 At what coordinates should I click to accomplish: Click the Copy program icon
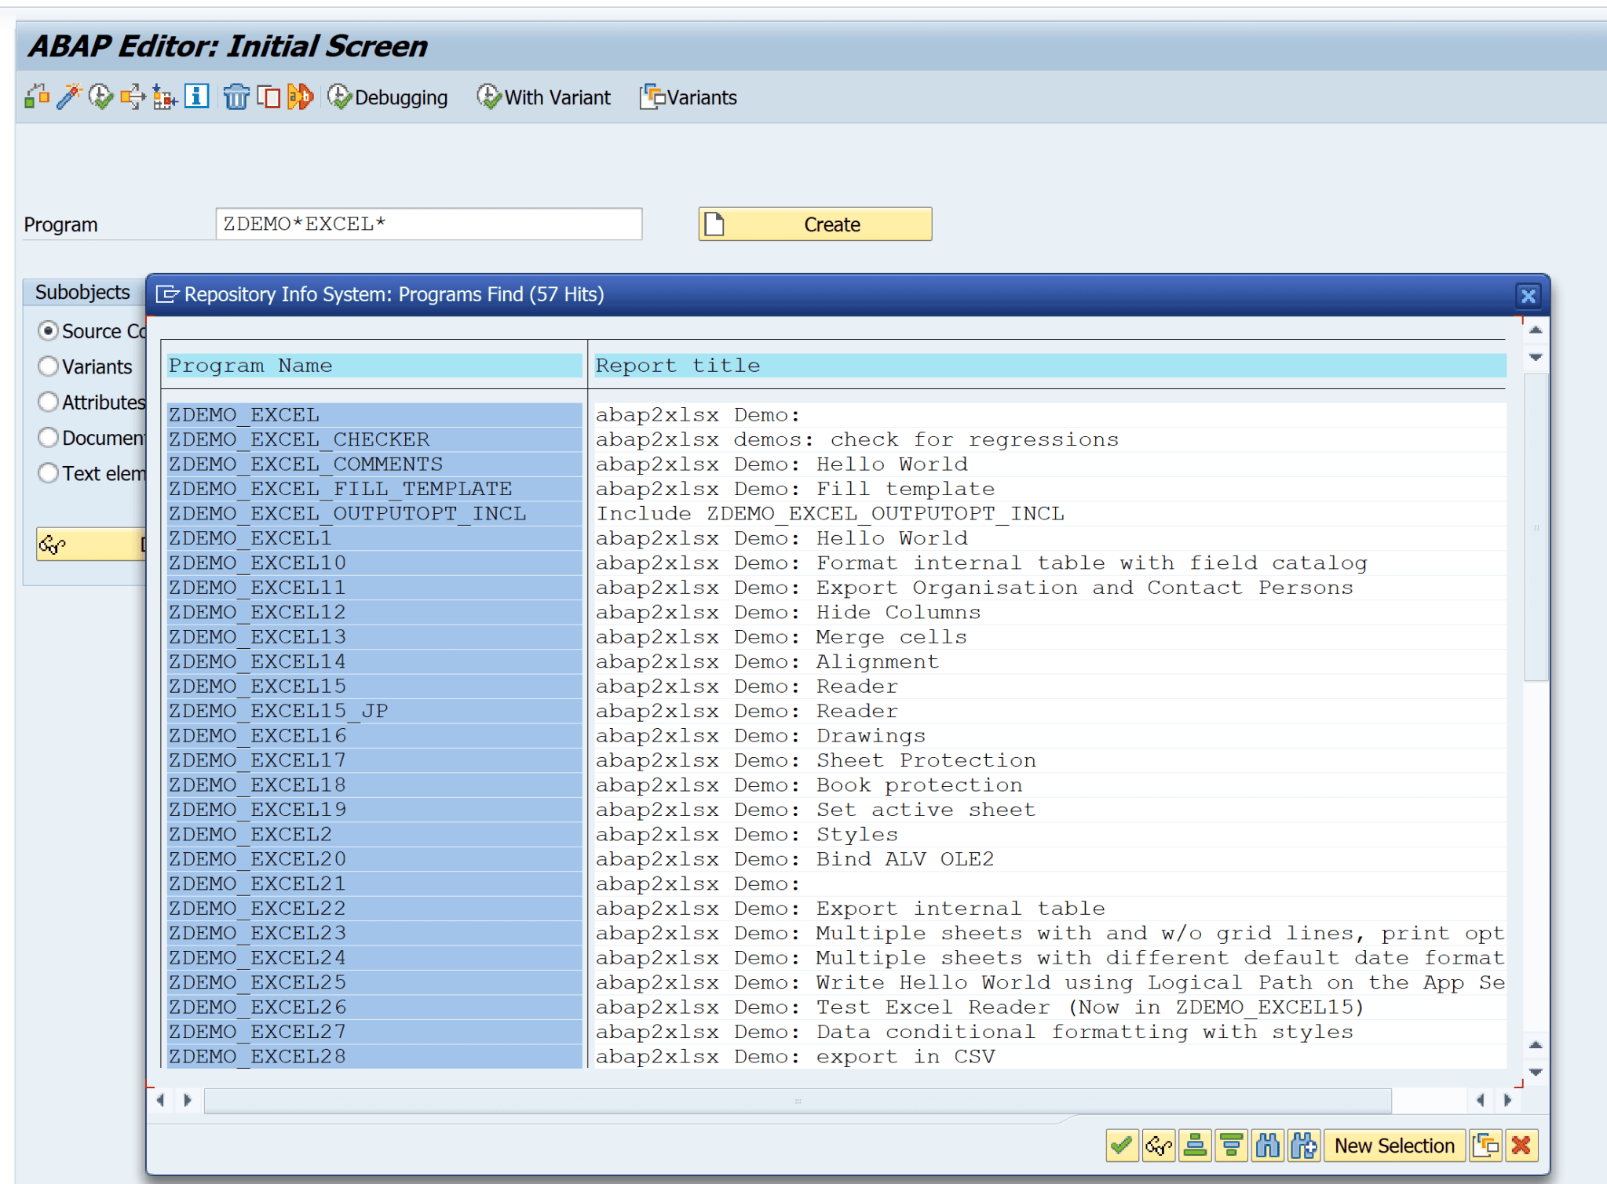pyautogui.click(x=268, y=97)
